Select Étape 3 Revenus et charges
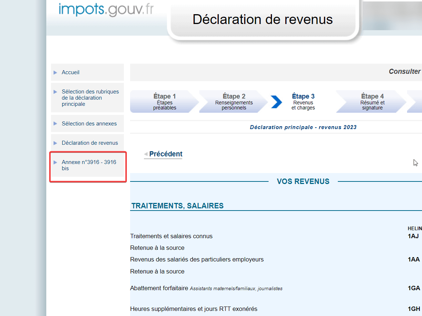This screenshot has width=422, height=316. click(x=303, y=101)
